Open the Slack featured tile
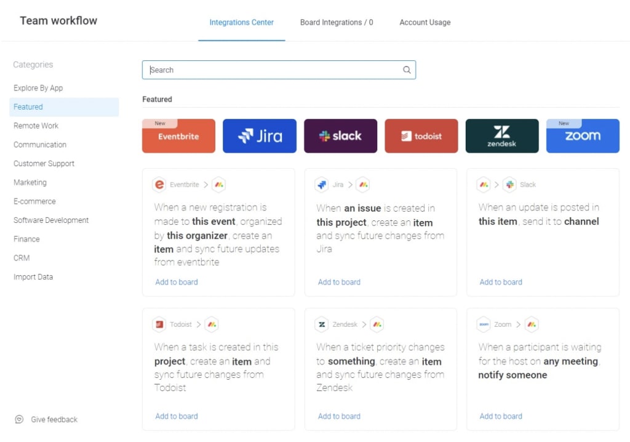Viewport: 630px width, 442px height. click(x=341, y=136)
